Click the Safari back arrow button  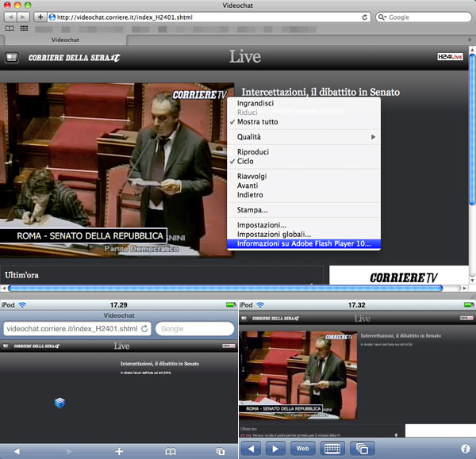click(x=9, y=17)
